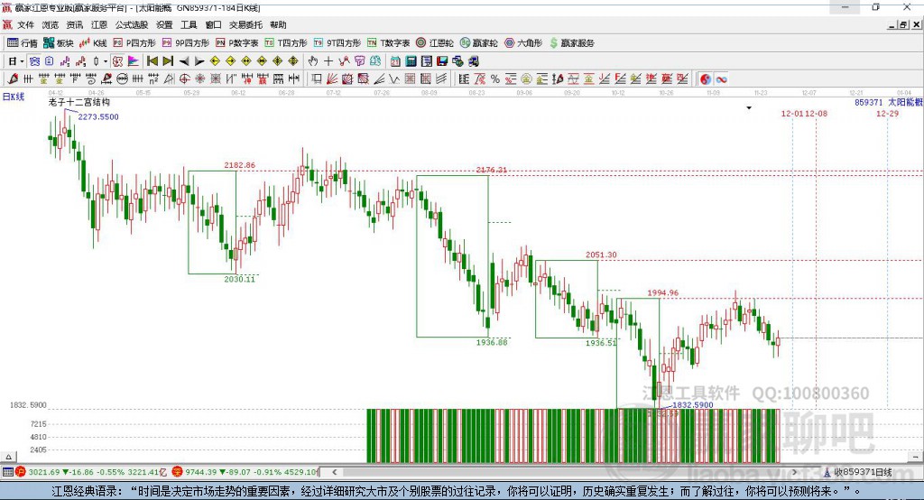Select the zigzag wave line tool
This screenshot has width=924, height=500.
tap(394, 79)
